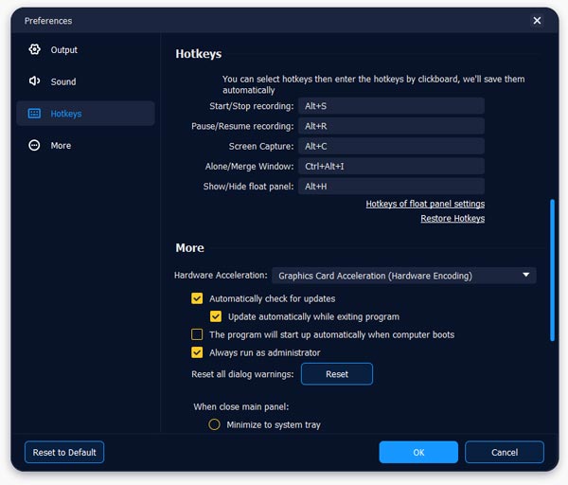Disable Automatically check for updates checkbox

[x=197, y=298]
